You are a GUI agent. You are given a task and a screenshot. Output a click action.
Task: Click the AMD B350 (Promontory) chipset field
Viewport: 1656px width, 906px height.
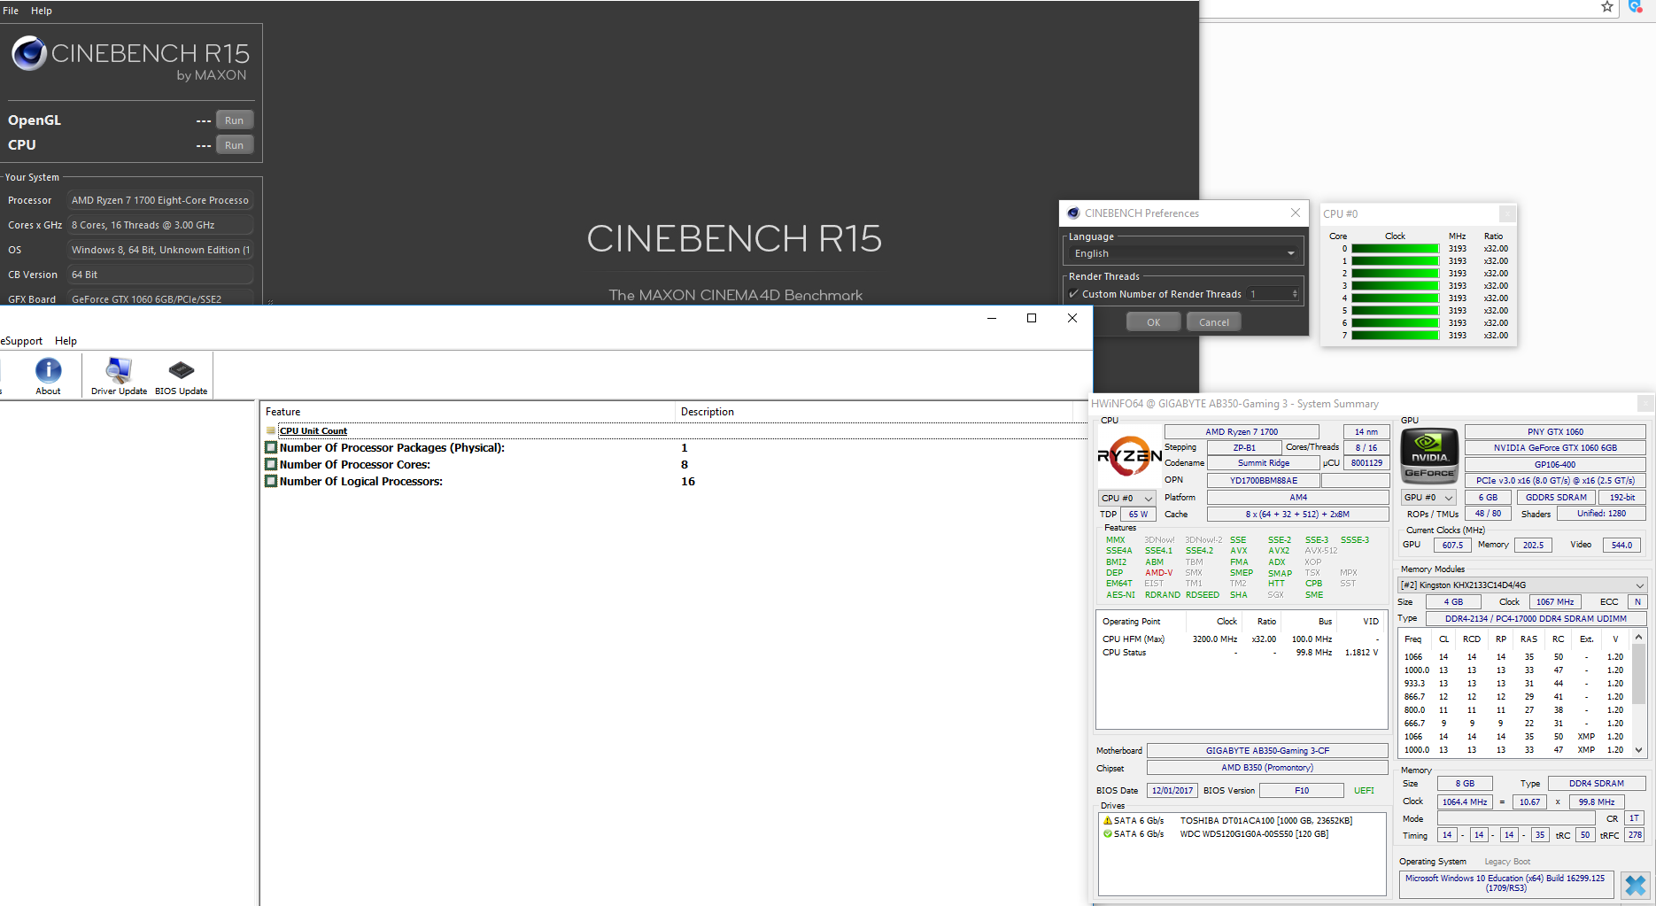coord(1267,768)
